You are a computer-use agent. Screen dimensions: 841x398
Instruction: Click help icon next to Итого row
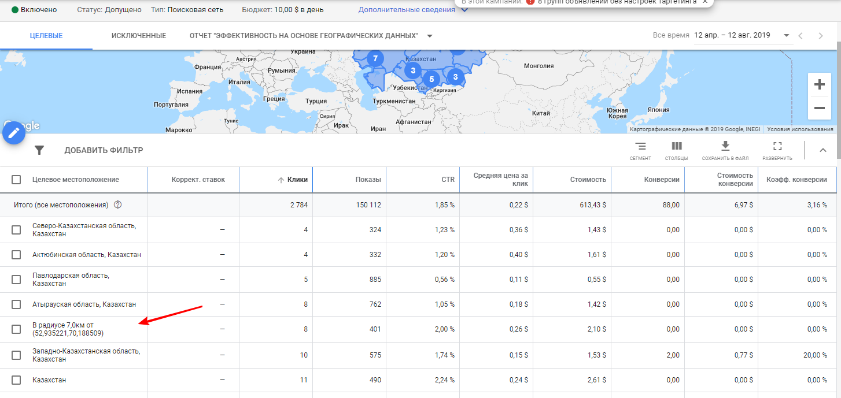point(118,204)
